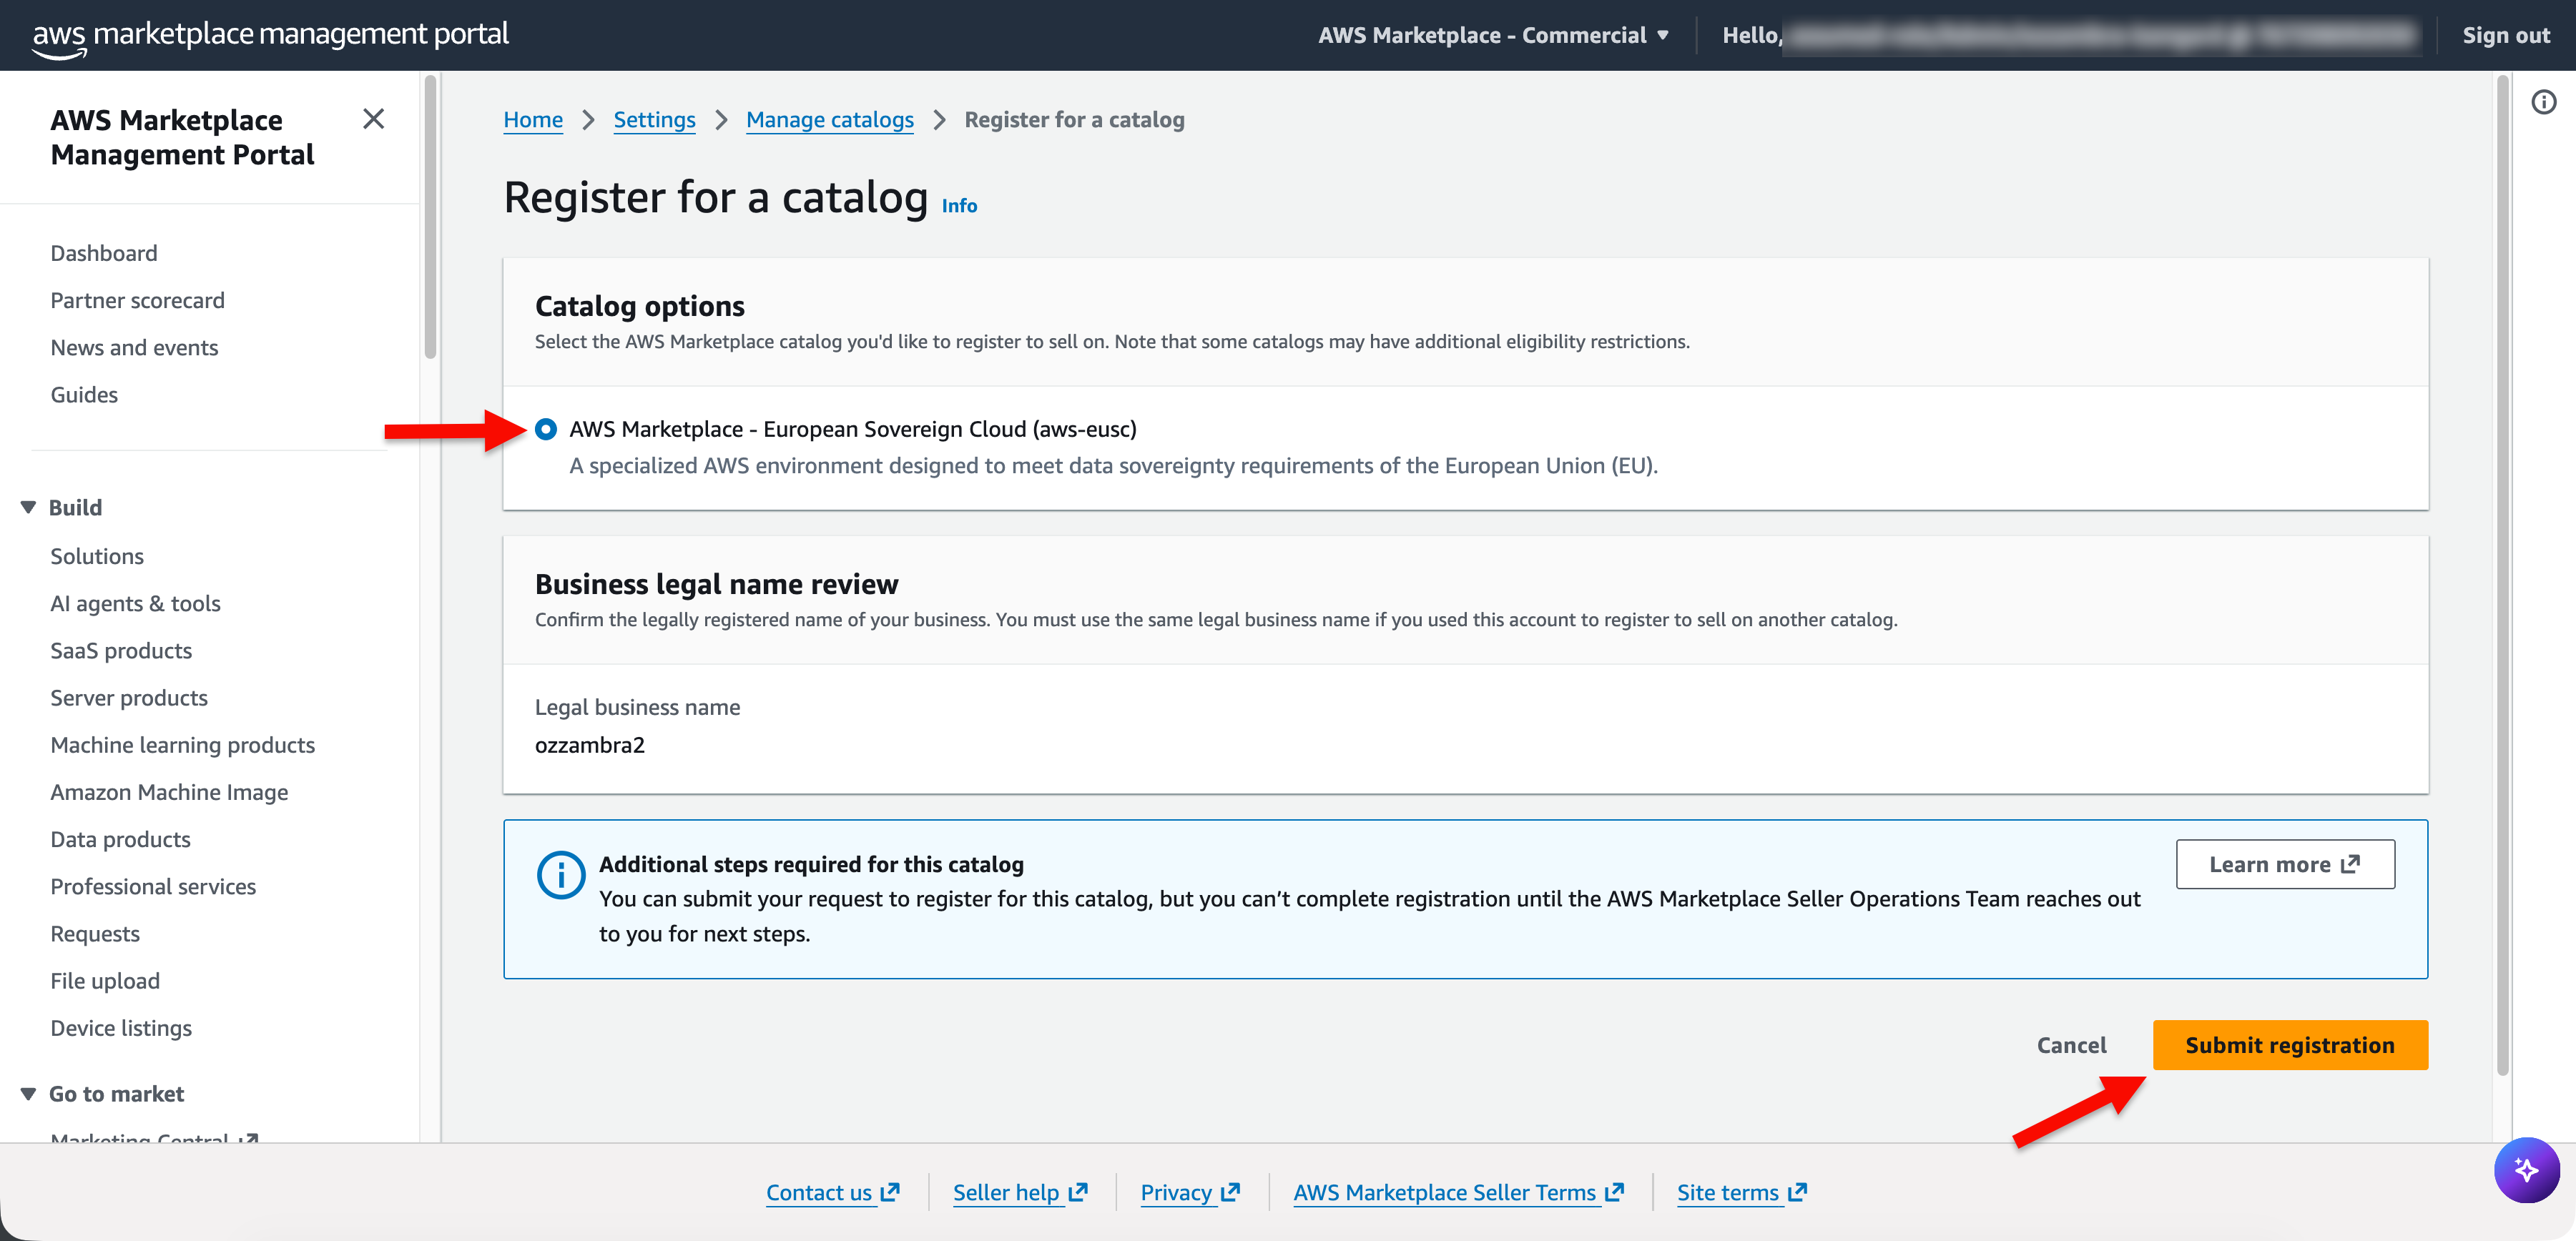This screenshot has width=2576, height=1241.
Task: Click the Catalog options heading
Action: (x=640, y=306)
